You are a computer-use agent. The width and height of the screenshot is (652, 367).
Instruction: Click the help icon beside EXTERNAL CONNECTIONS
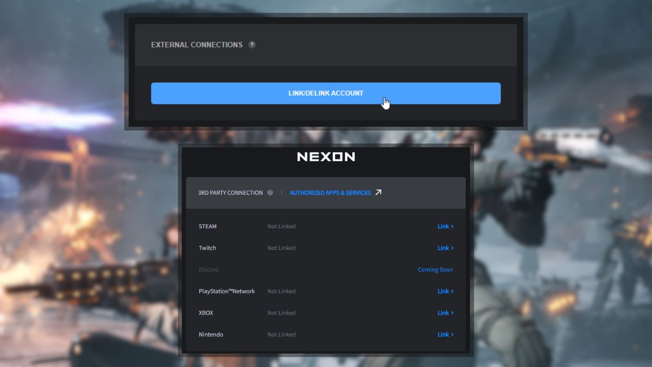click(252, 45)
